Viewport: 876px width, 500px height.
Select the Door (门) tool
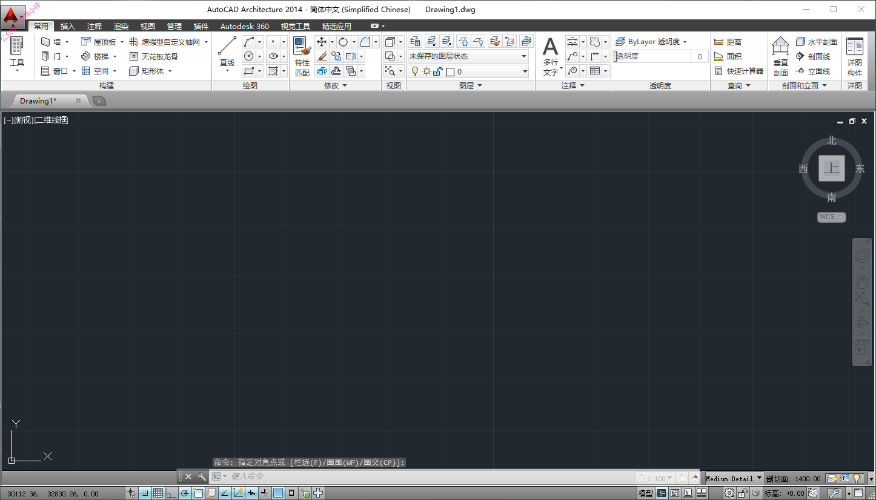click(51, 56)
